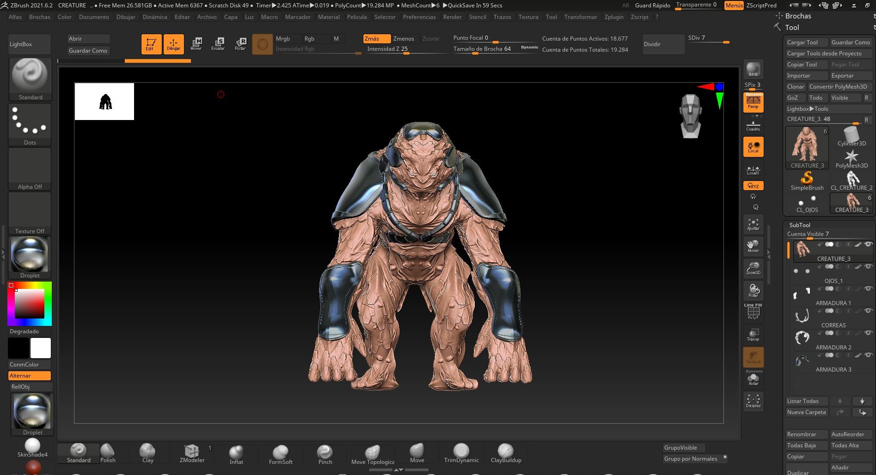Toggle Persp perspective mode
876x475 pixels.
753,102
